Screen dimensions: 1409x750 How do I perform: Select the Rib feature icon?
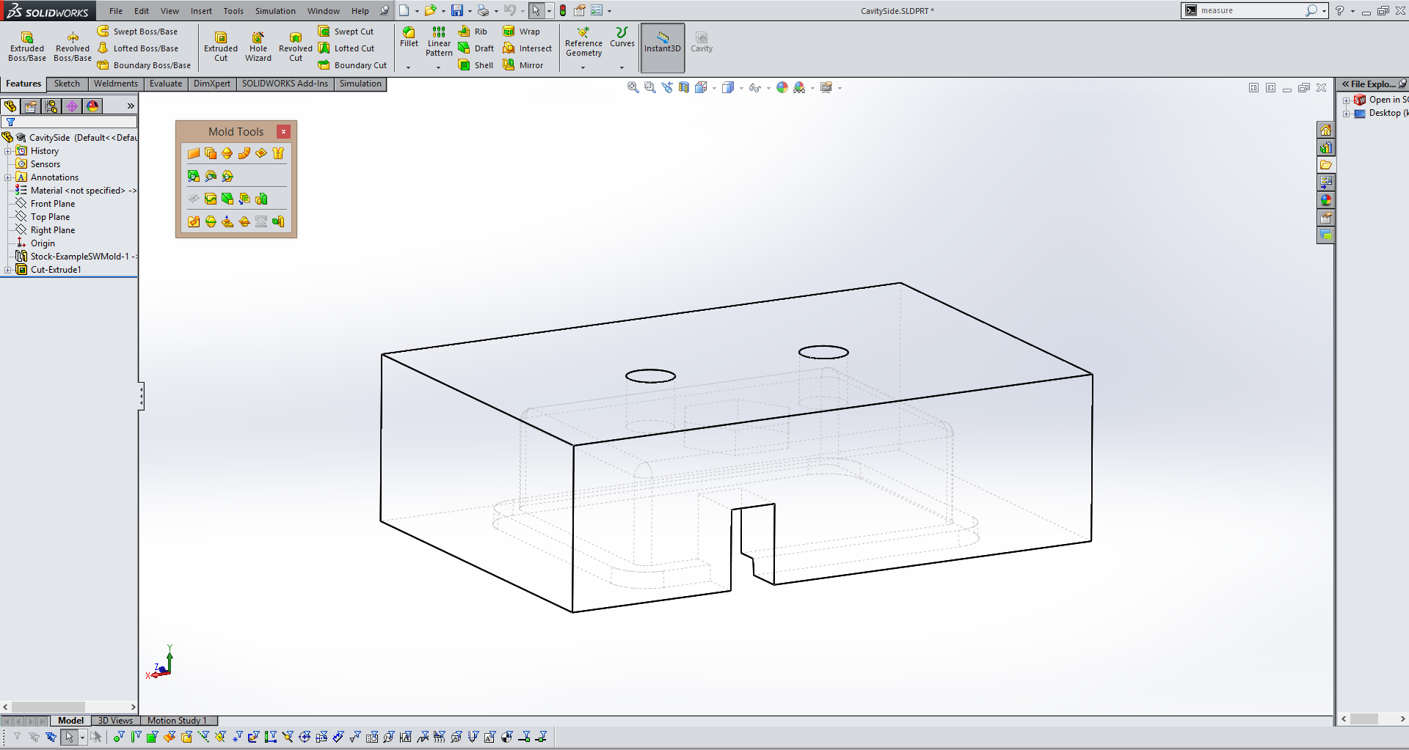[473, 32]
